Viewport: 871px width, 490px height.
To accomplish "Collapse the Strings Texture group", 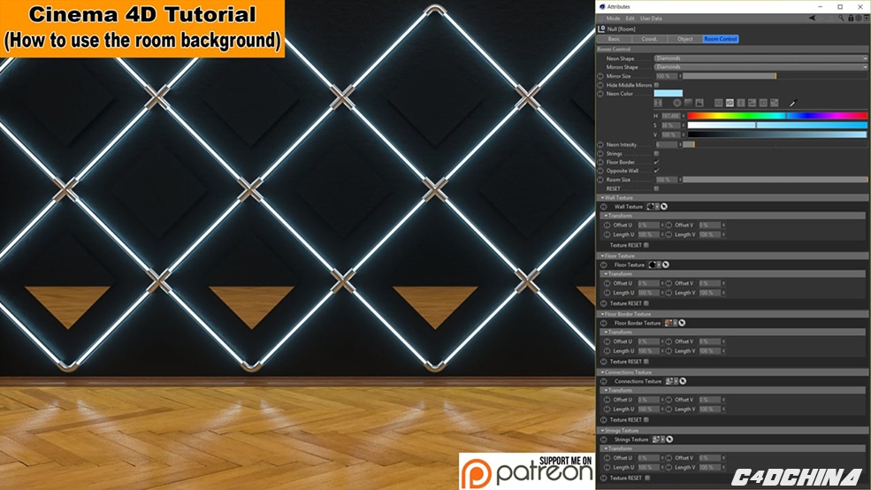I will coord(602,431).
